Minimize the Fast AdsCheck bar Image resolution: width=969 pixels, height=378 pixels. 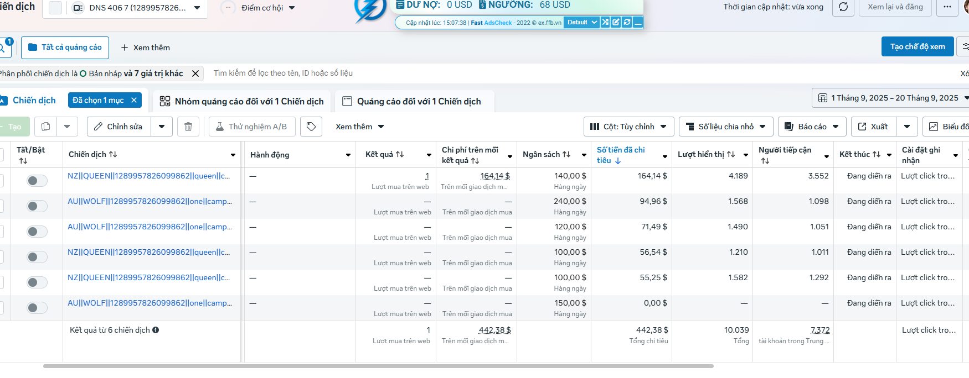click(638, 23)
